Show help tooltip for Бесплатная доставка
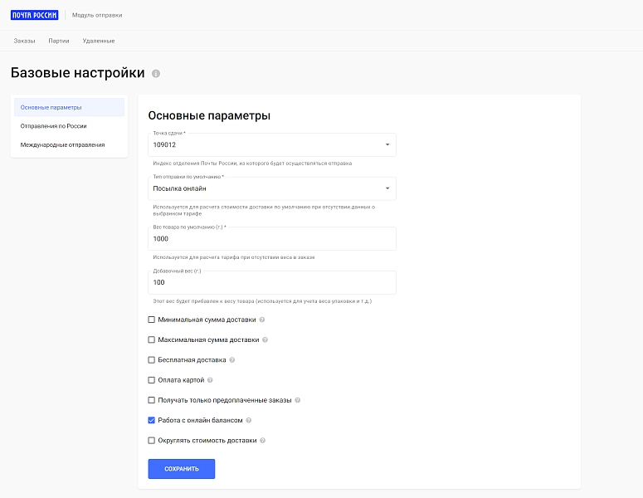The image size is (643, 498). 232,359
